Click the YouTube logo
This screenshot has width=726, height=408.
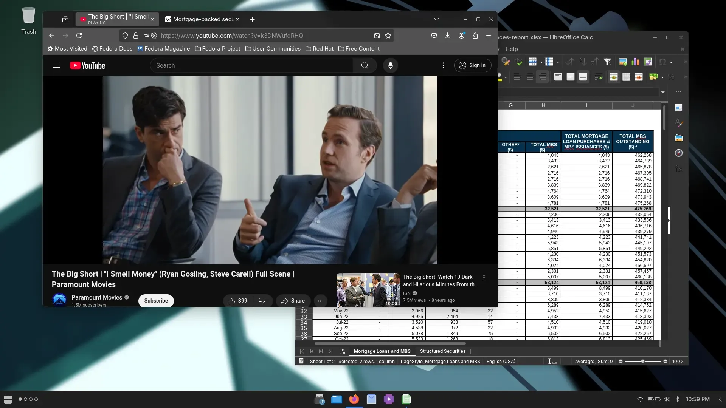87,65
